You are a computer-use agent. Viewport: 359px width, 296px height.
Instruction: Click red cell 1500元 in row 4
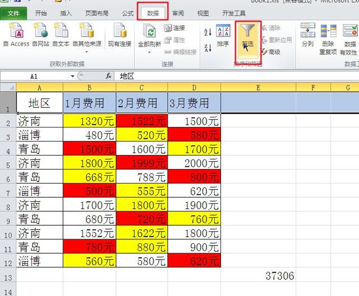coord(90,149)
